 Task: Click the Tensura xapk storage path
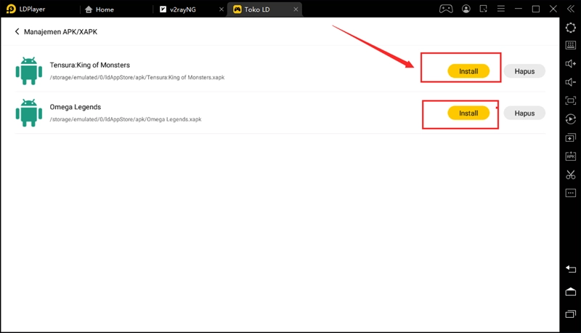coord(137,78)
